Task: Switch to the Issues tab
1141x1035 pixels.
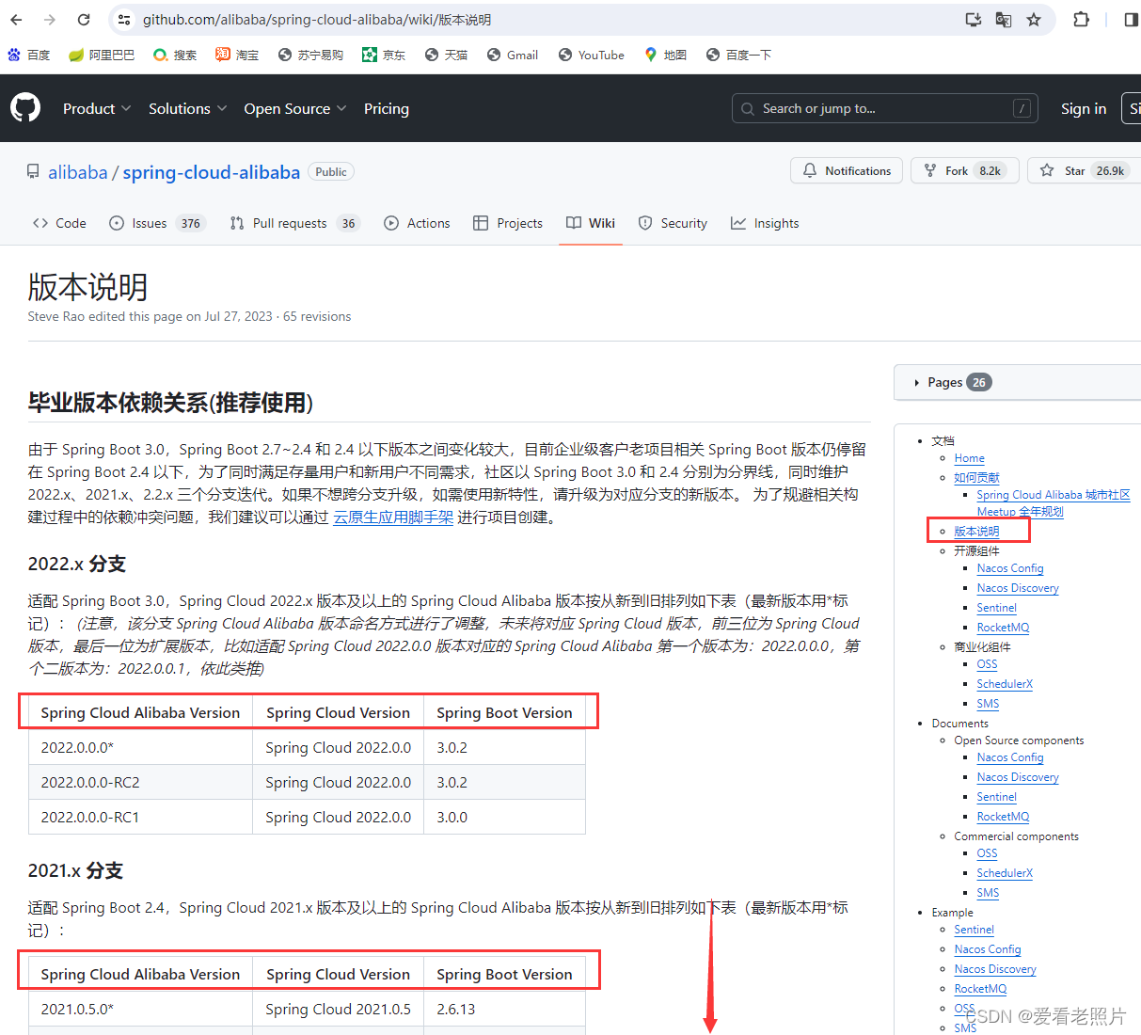Action: click(x=156, y=223)
